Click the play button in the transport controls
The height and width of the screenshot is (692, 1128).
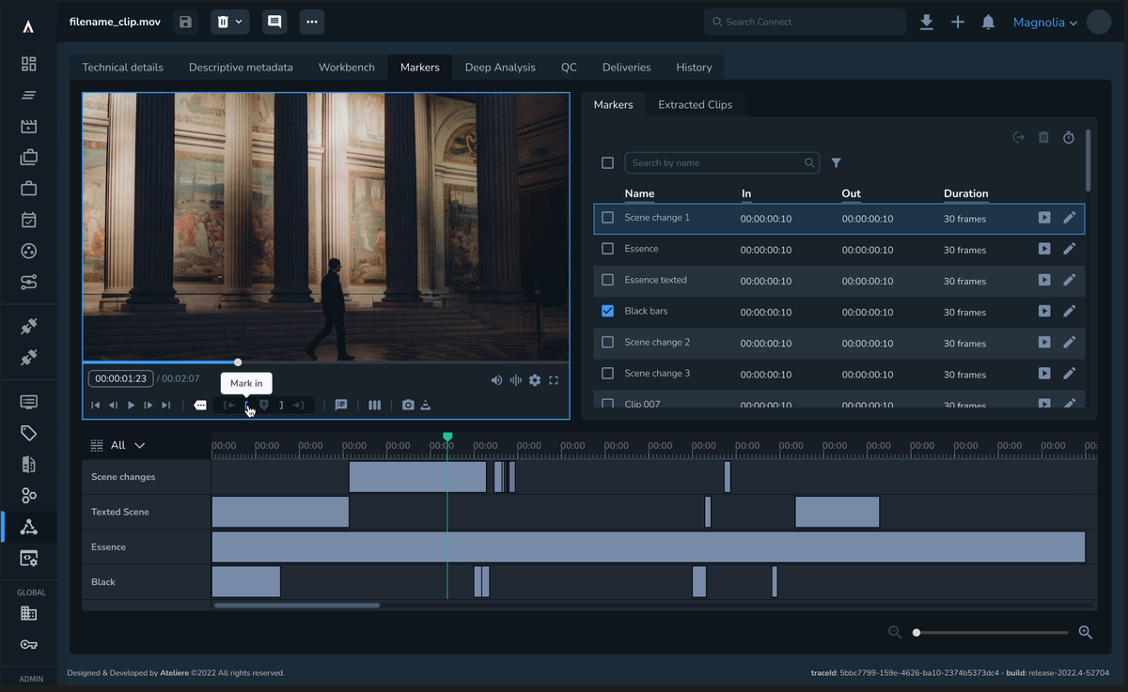(131, 405)
